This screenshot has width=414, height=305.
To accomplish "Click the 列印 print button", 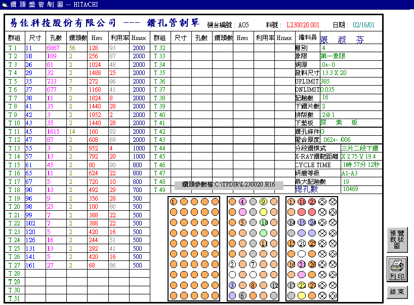I will 397,269.
